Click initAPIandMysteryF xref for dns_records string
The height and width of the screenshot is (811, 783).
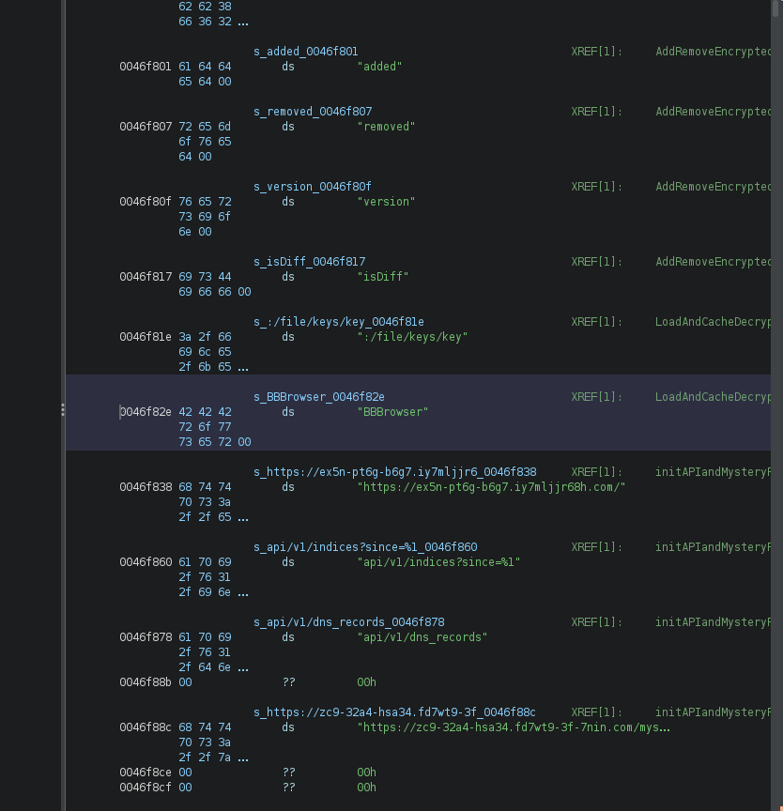(712, 621)
